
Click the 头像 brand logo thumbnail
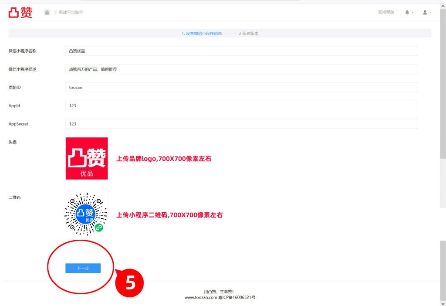coord(87,159)
